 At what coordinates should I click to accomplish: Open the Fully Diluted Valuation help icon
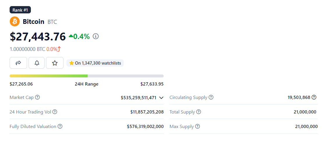(x=60, y=126)
